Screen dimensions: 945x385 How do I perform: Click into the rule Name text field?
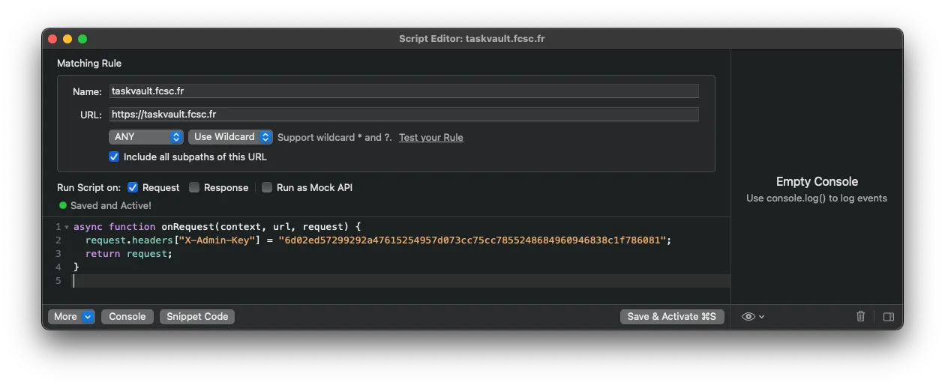[403, 91]
